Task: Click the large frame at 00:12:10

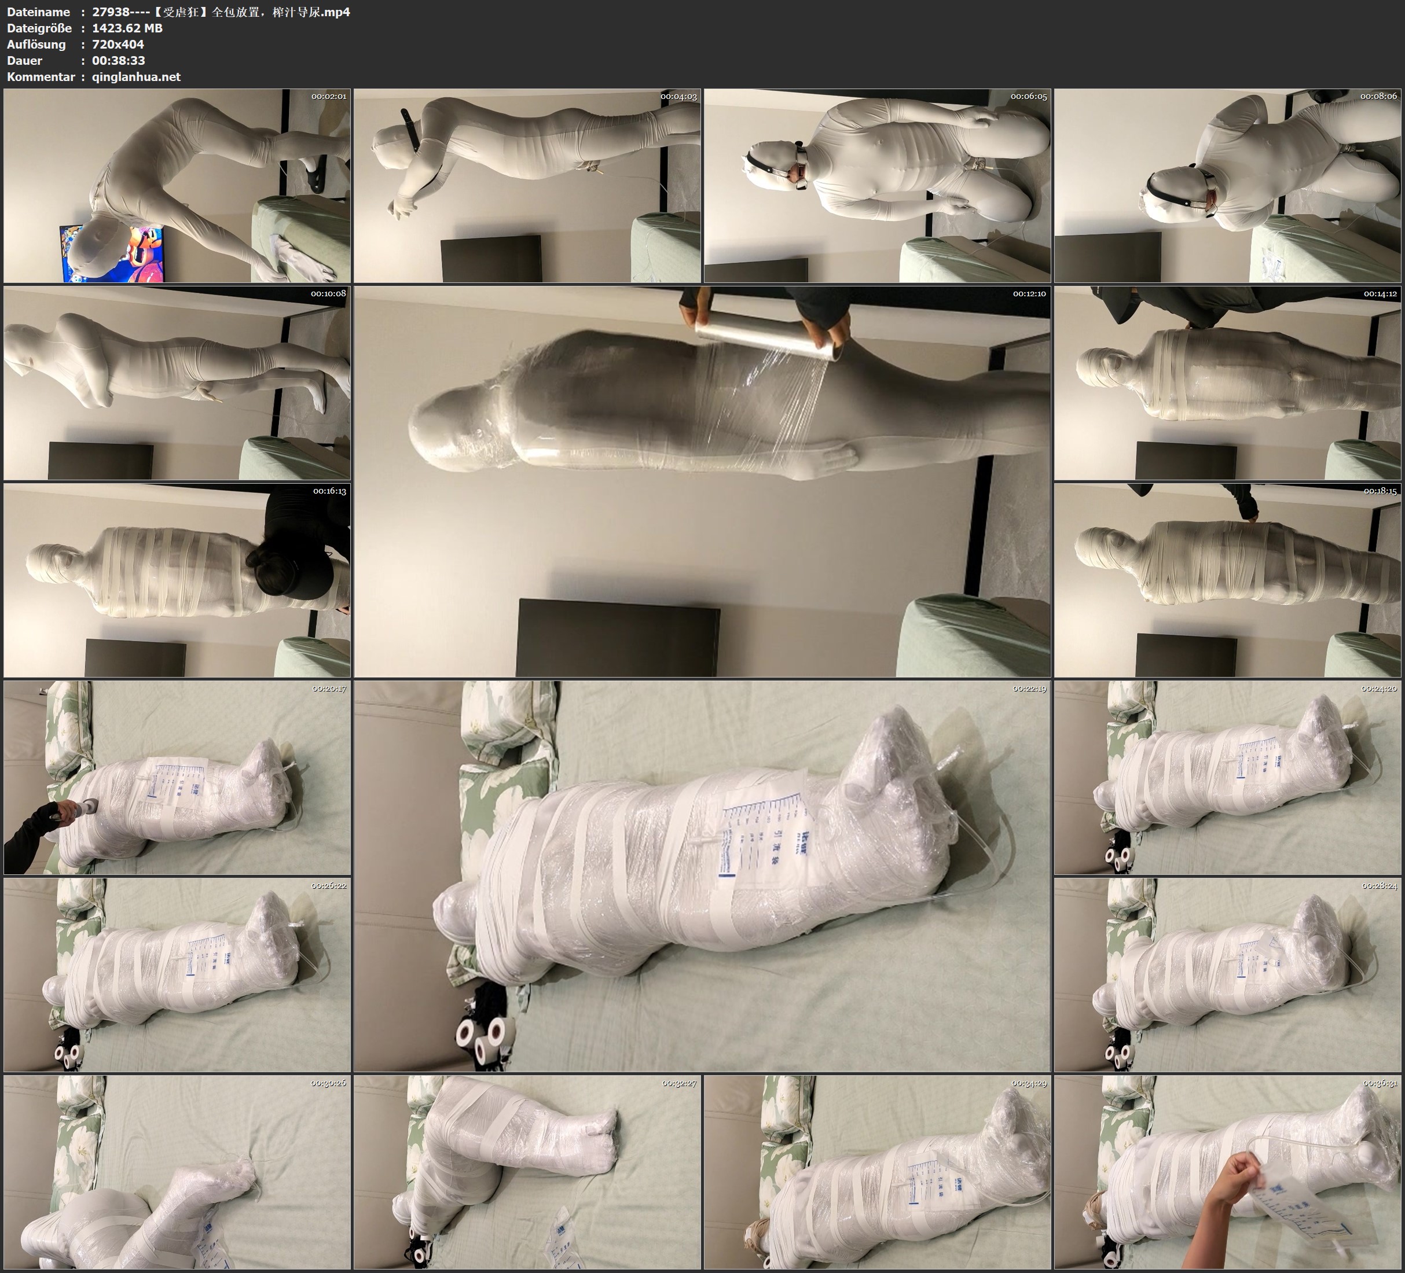Action: point(702,481)
